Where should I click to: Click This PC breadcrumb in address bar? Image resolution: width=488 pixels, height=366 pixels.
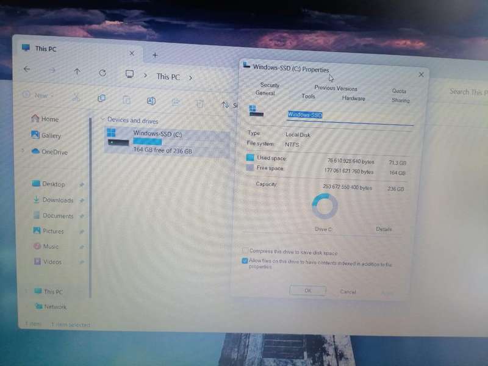[168, 77]
